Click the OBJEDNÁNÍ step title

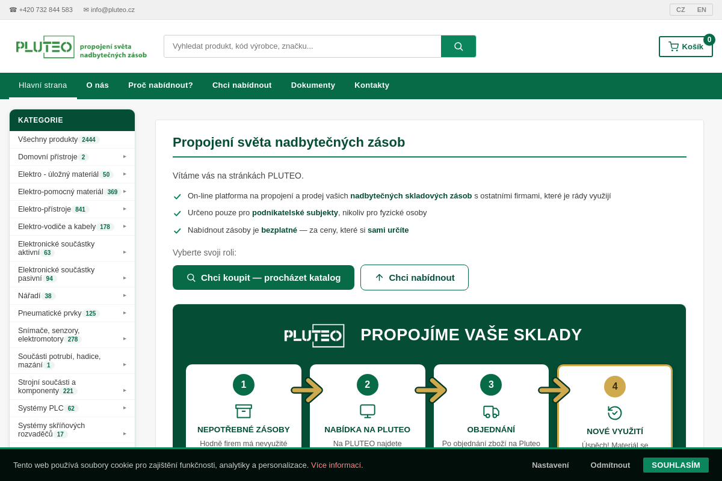(491, 429)
